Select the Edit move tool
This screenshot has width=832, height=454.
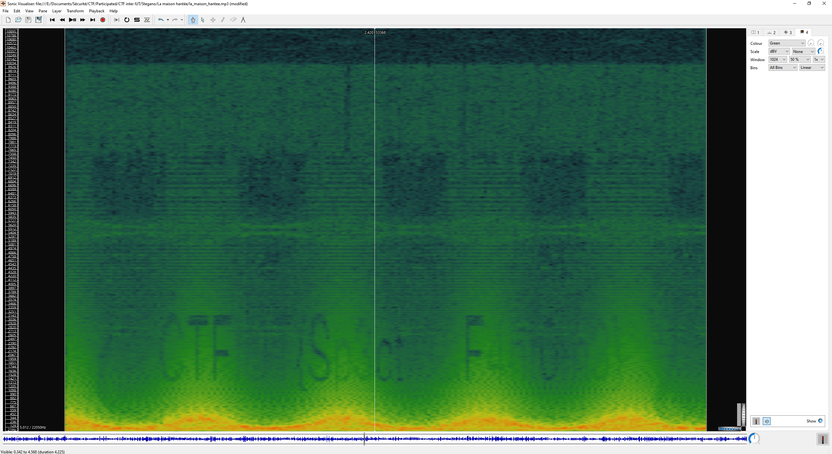[x=213, y=20]
